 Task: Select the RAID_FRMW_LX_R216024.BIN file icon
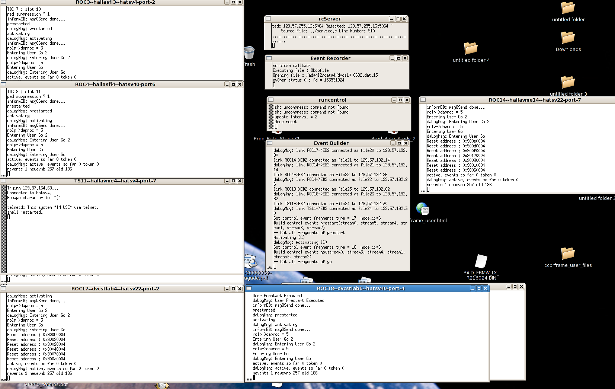[x=481, y=261]
